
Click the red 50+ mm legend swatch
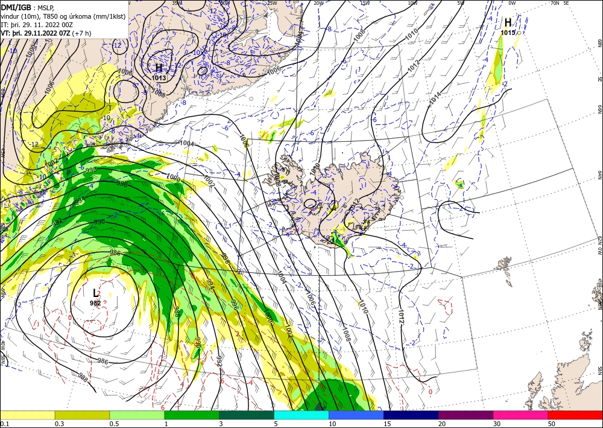(575, 415)
